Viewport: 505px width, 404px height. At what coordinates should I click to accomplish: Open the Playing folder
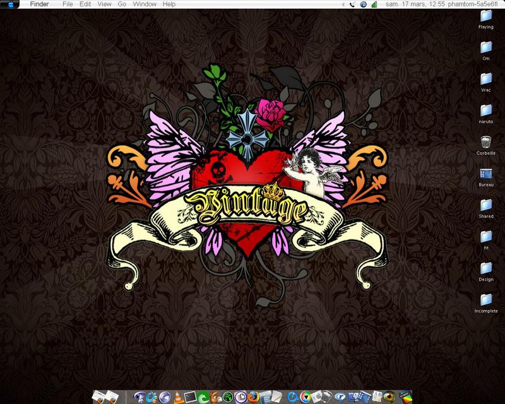coord(485,16)
